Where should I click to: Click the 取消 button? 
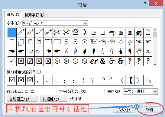pyautogui.click(x=149, y=110)
